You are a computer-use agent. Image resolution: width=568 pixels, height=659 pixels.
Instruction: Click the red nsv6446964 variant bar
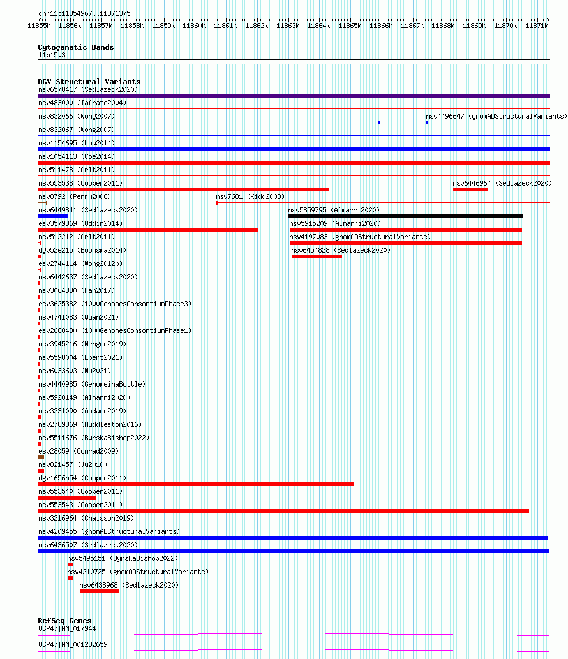pyautogui.click(x=470, y=189)
